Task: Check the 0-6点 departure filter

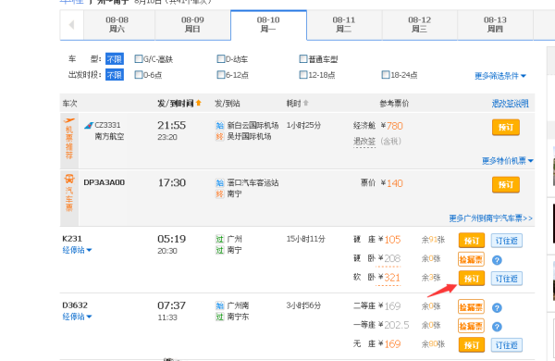Action: [139, 75]
